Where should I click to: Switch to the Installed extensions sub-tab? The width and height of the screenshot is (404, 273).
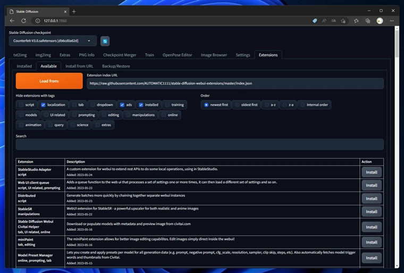pos(24,66)
